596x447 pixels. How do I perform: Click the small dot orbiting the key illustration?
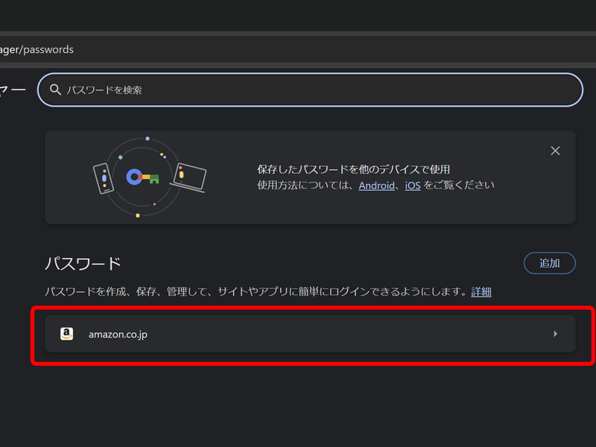147,138
